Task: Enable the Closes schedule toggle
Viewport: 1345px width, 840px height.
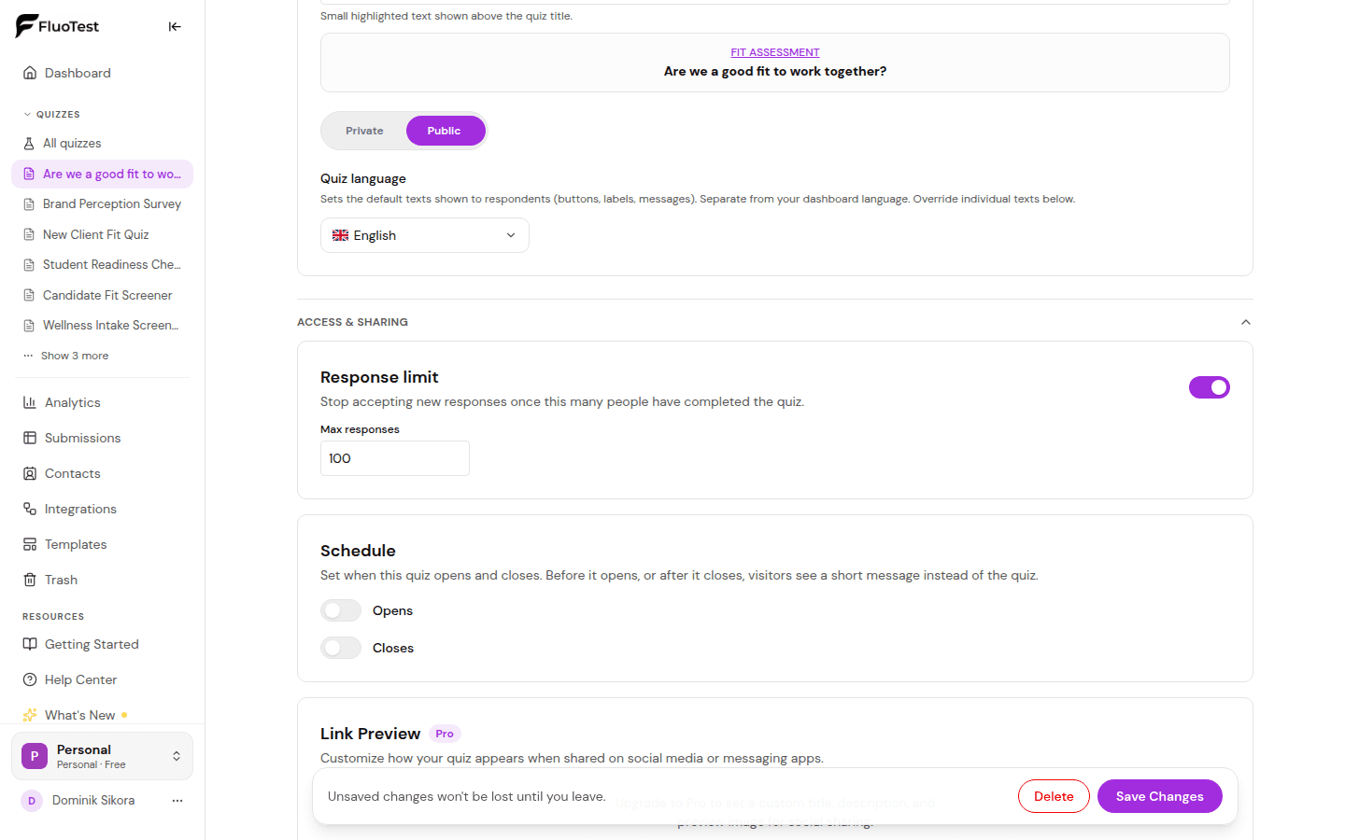Action: pyautogui.click(x=341, y=648)
